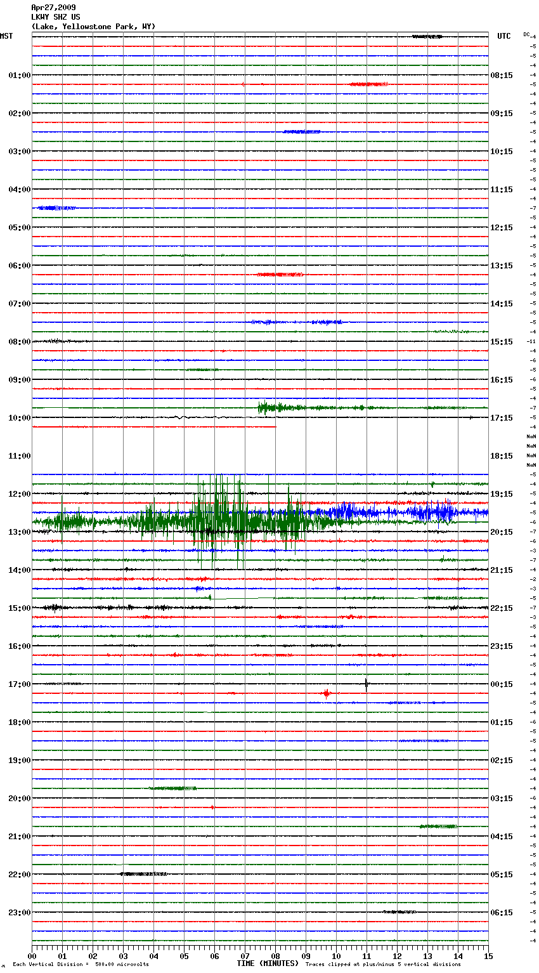
Task: Click the UTC time label "22:15"
Action: pyautogui.click(x=502, y=608)
